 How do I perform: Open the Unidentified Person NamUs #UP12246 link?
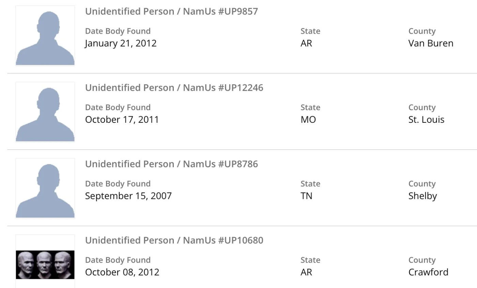click(174, 88)
